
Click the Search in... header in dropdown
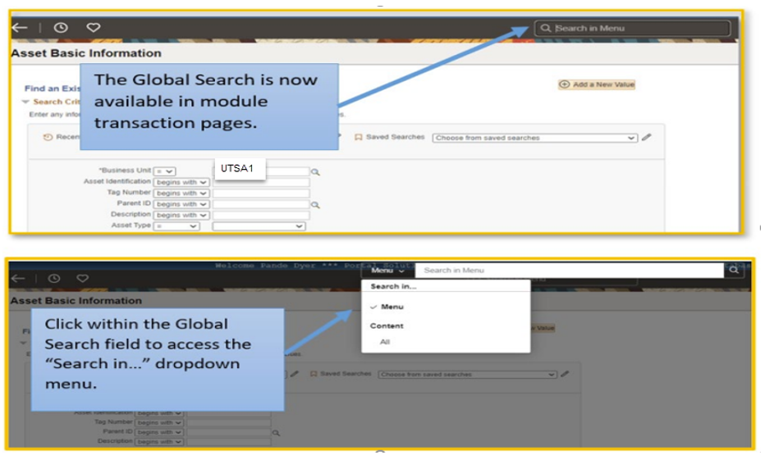click(393, 286)
